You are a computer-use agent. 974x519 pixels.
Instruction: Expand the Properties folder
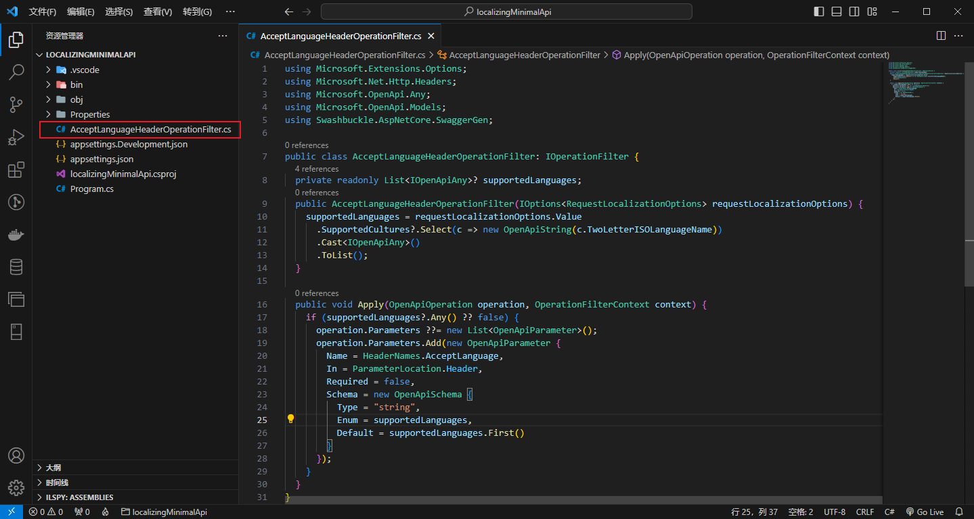click(89, 114)
